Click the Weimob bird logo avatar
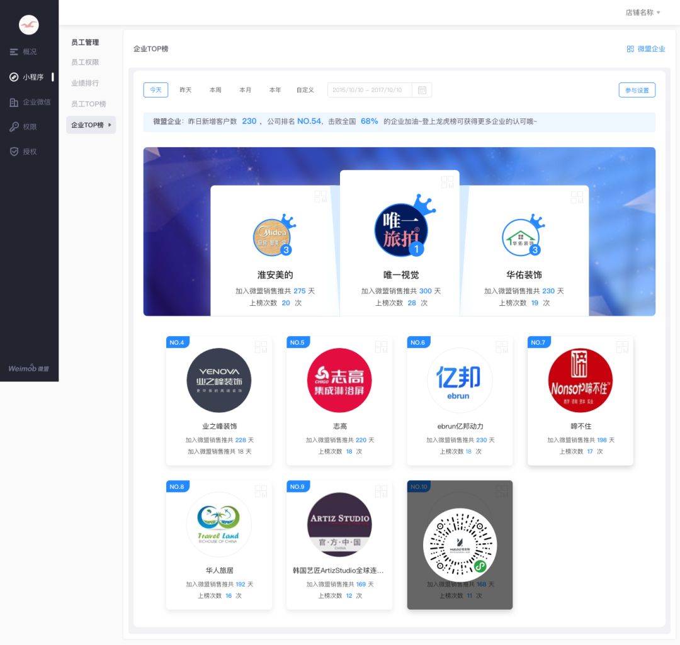680x645 pixels. (x=28, y=25)
